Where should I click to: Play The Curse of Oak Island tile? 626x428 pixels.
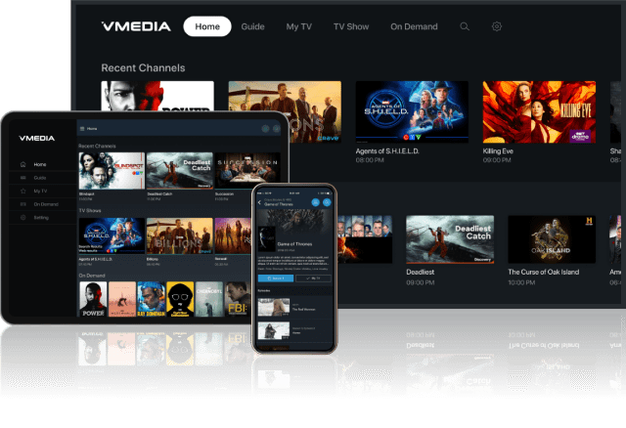tap(553, 238)
